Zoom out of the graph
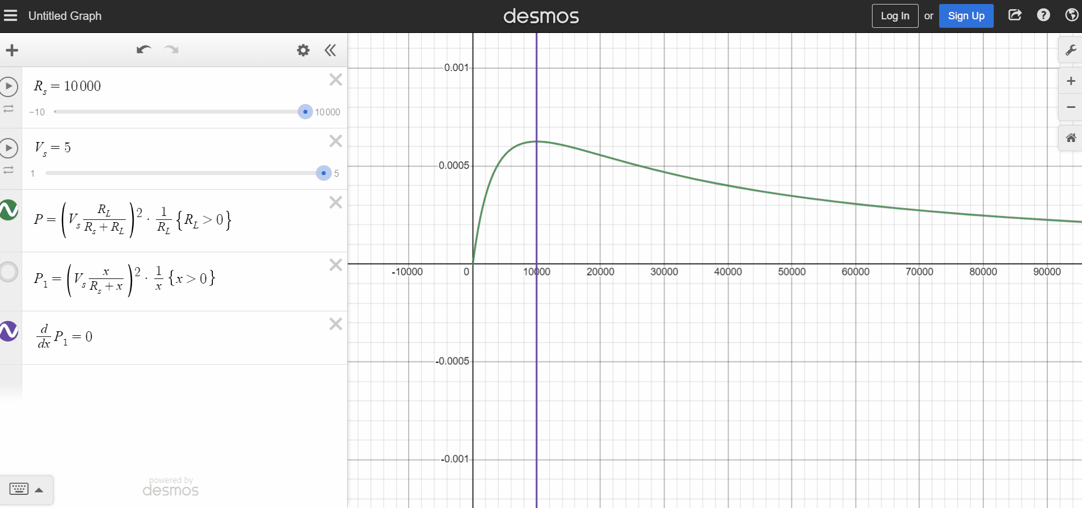This screenshot has height=508, width=1082. [1071, 107]
